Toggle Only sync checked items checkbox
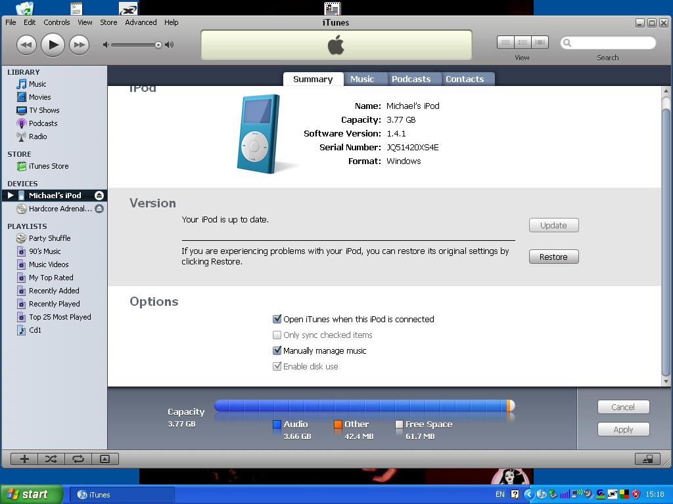The image size is (673, 504). pos(277,335)
